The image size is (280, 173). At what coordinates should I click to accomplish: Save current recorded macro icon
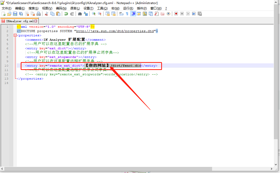[200, 14]
